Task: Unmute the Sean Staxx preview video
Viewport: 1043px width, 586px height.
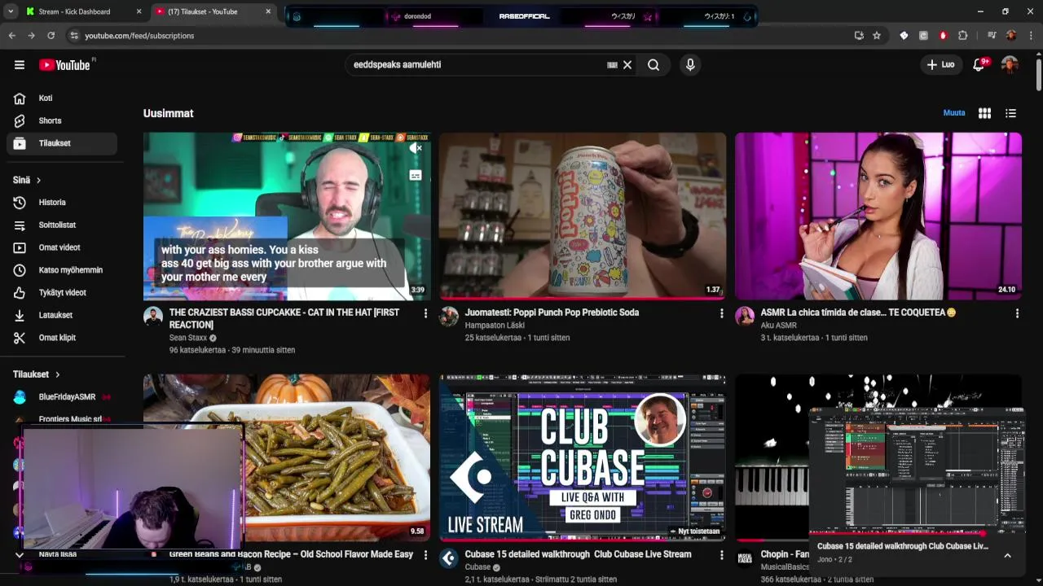Action: 416,148
